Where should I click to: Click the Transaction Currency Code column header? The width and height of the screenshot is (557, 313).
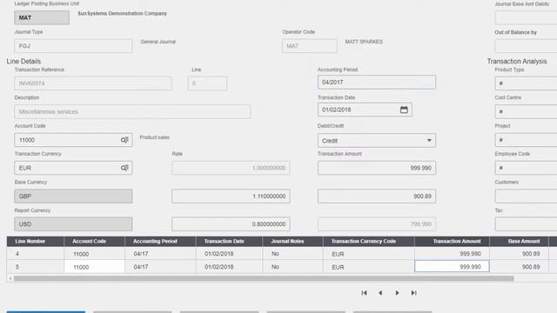(x=369, y=242)
